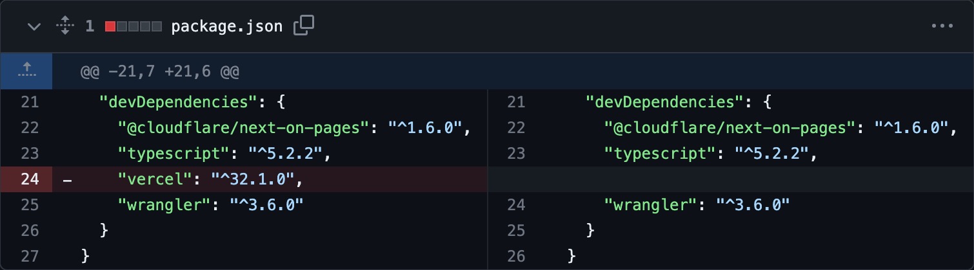The height and width of the screenshot is (270, 974).
Task: Open the file options kebab menu
Action: [942, 26]
